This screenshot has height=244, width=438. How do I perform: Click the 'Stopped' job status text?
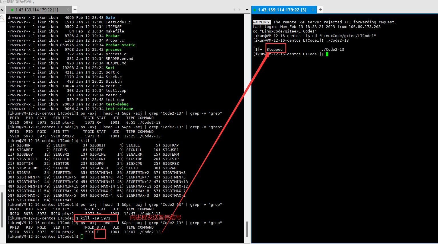tap(275, 49)
